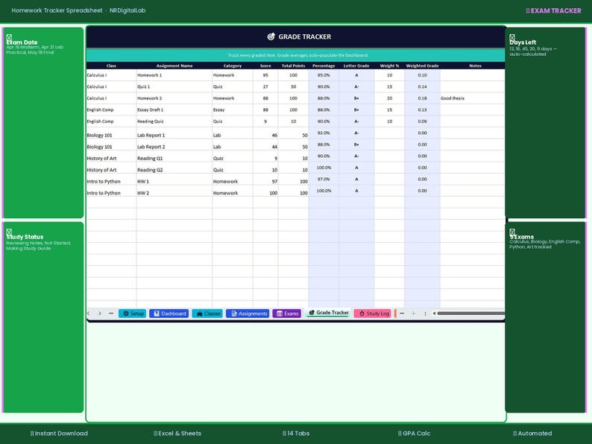Image resolution: width=592 pixels, height=444 pixels.
Task: Click score 27 in Quiz 1 row
Action: pyautogui.click(x=265, y=86)
